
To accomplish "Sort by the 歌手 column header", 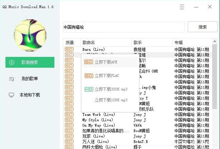I will (152, 42).
